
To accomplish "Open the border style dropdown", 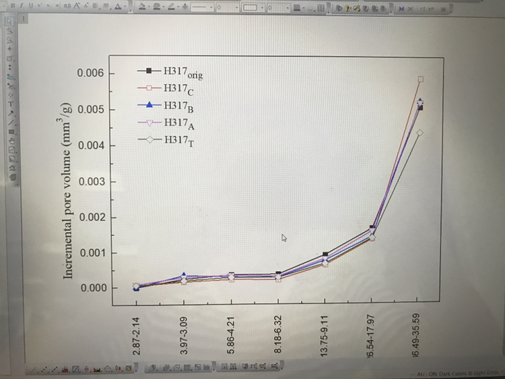I will [x=253, y=7].
